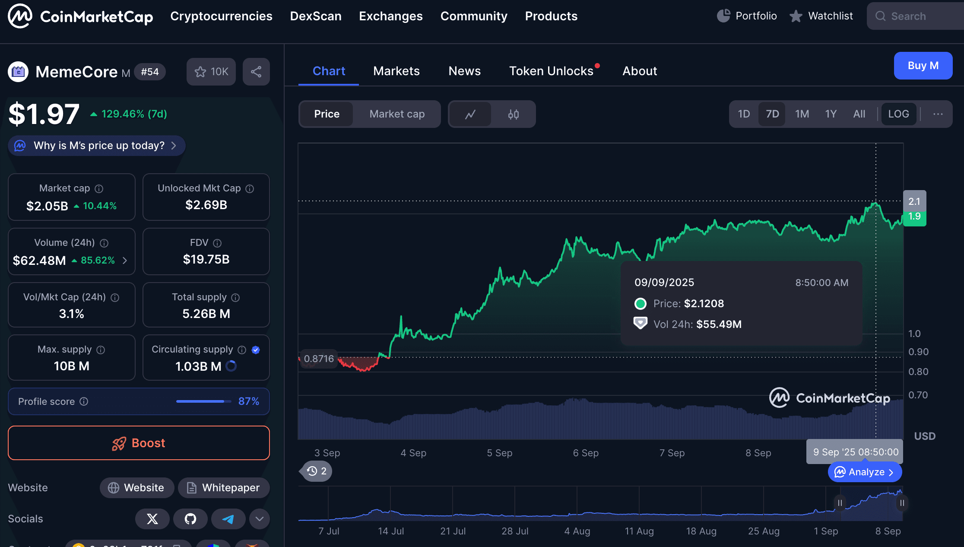Open the GitHub social link

click(190, 518)
